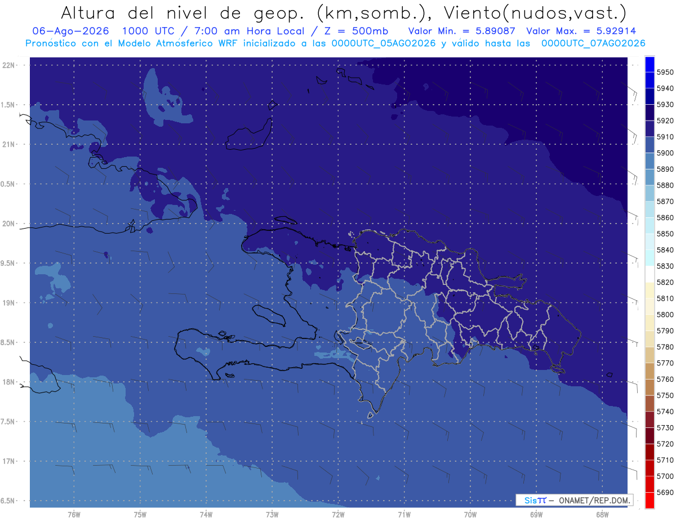Click the '75W' longitude label

(140, 514)
